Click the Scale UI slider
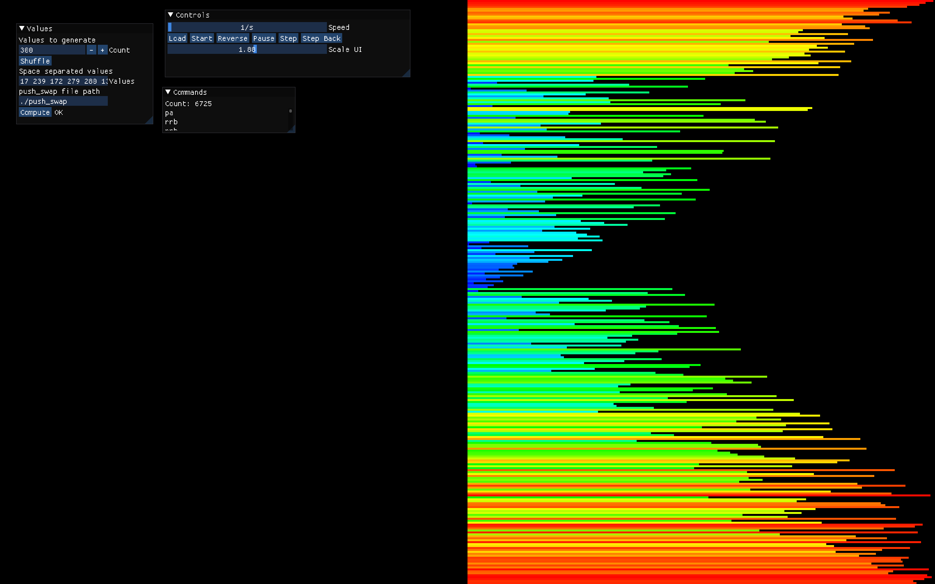The width and height of the screenshot is (935, 584). coord(247,49)
